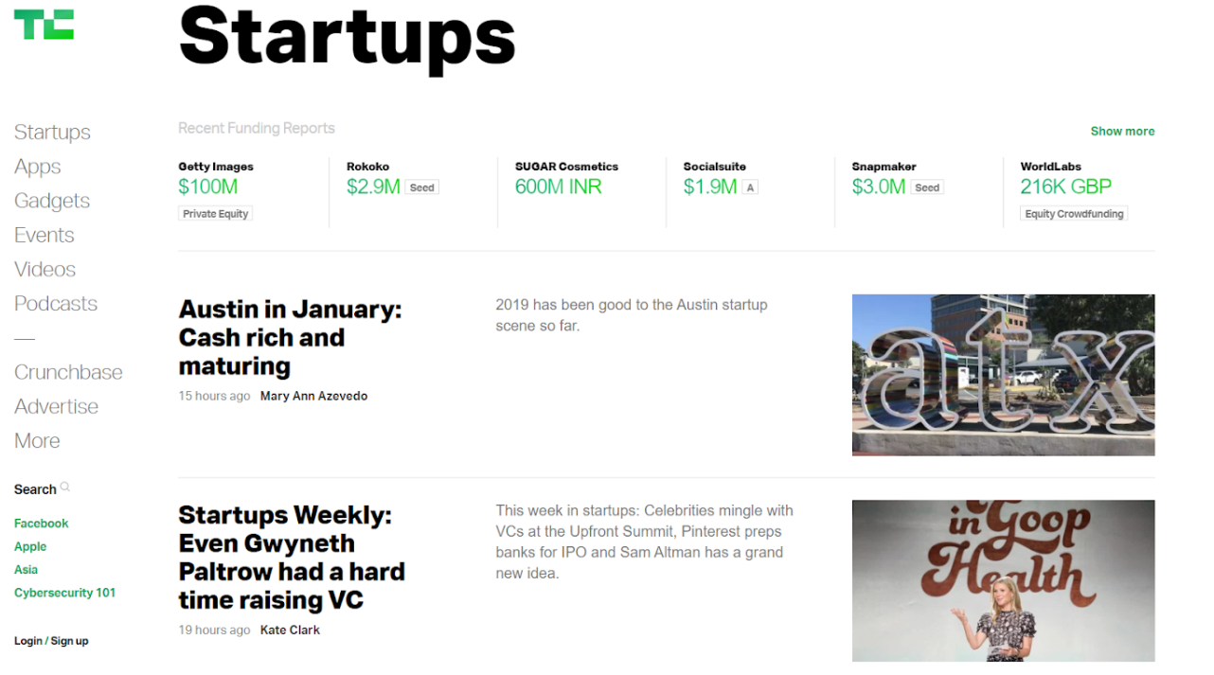Open the Events page
The width and height of the screenshot is (1214, 675).
pos(45,235)
